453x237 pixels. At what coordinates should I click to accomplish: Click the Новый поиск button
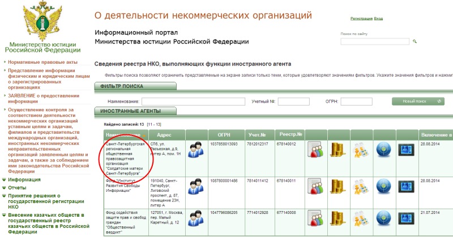[x=418, y=102]
